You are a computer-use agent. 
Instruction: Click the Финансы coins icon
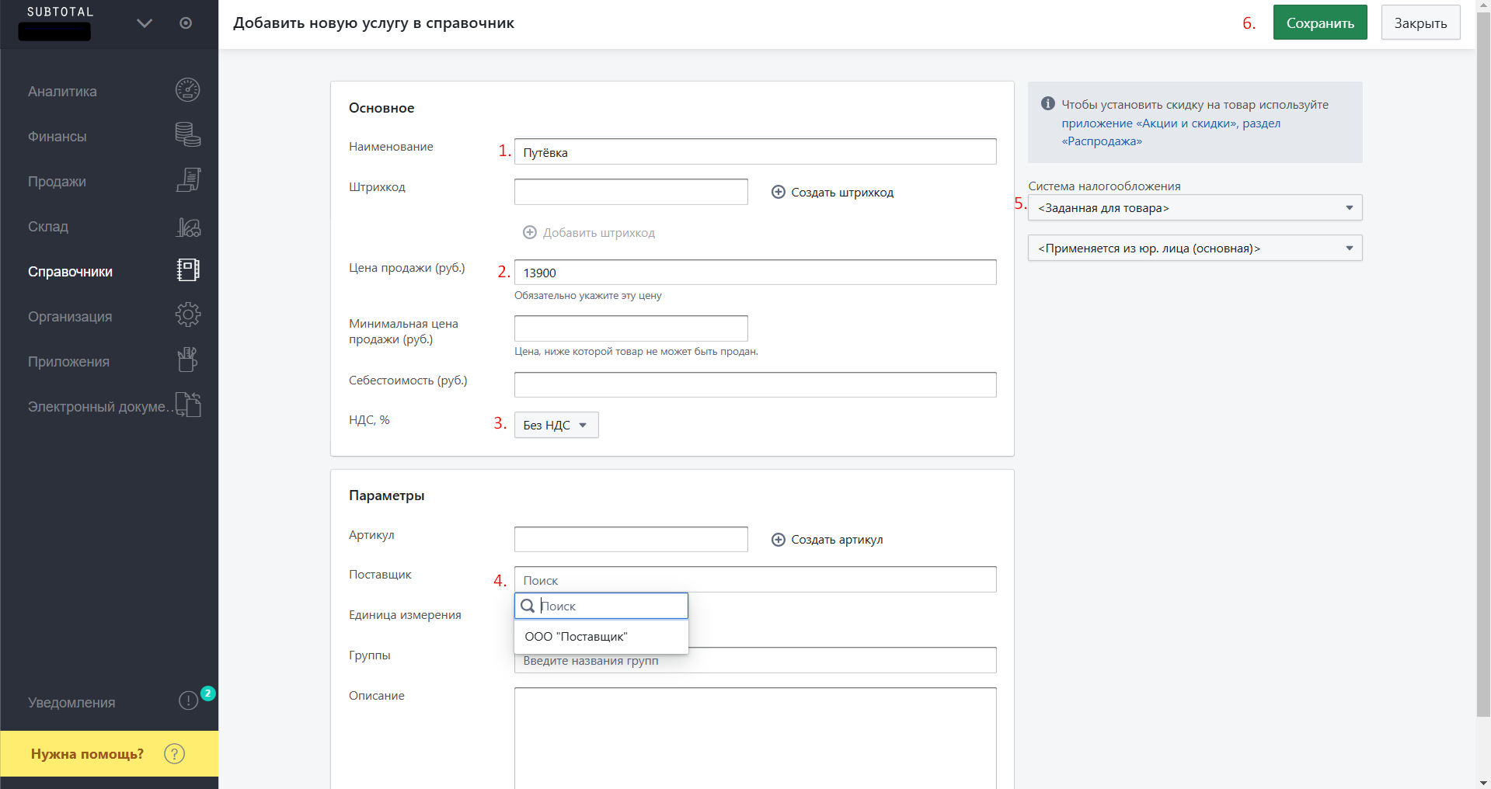pyautogui.click(x=187, y=135)
